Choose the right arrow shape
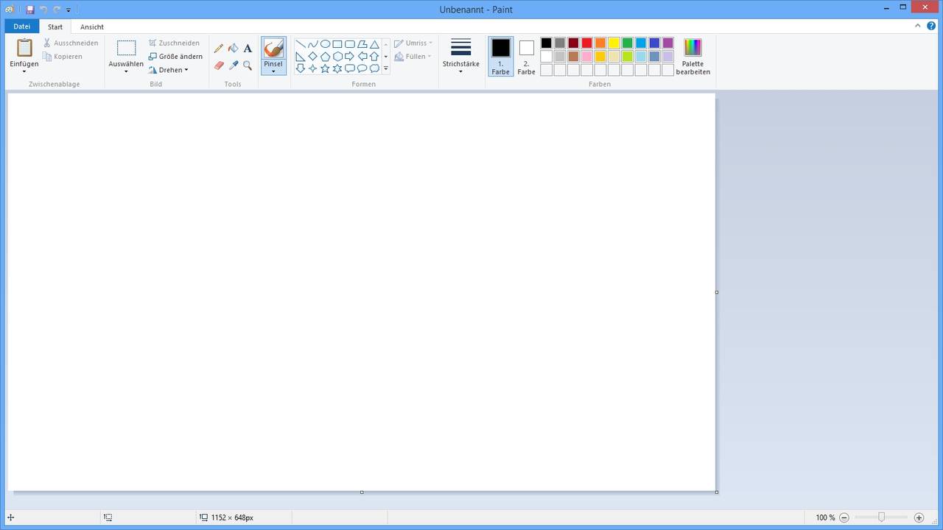The image size is (943, 530). point(350,57)
